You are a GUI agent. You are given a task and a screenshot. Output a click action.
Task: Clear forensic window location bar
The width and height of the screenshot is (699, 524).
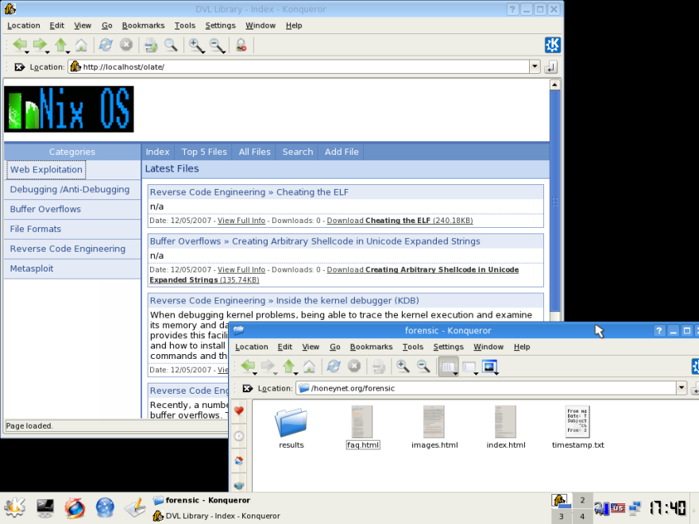point(247,388)
